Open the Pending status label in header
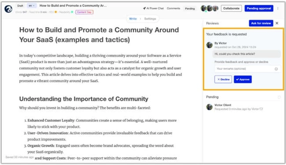 [x=190, y=8]
